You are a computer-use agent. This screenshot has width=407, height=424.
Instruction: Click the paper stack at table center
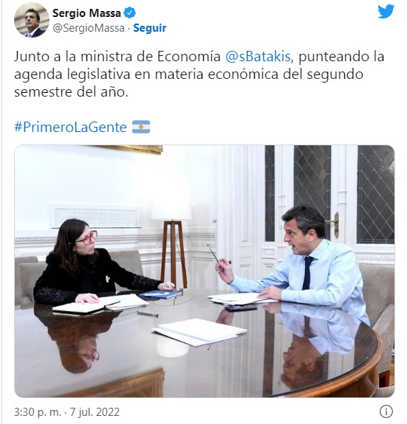(x=200, y=332)
